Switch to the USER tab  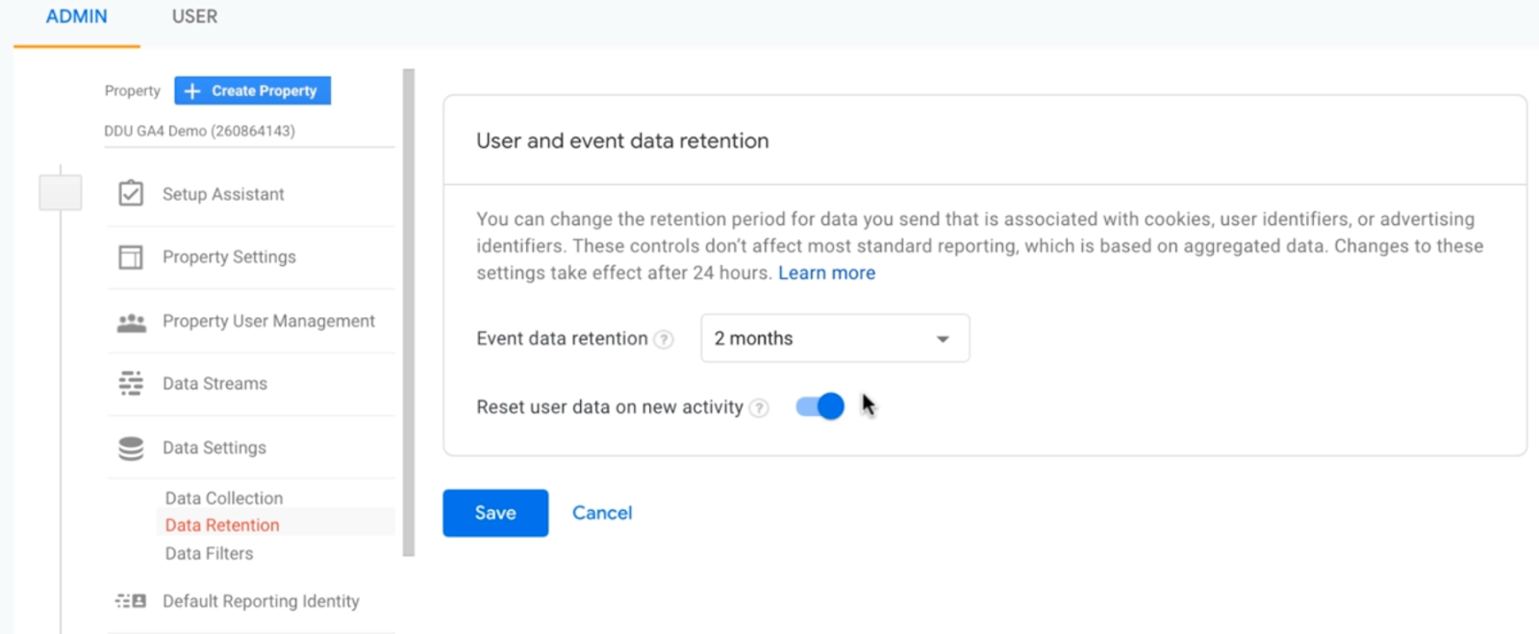(194, 17)
